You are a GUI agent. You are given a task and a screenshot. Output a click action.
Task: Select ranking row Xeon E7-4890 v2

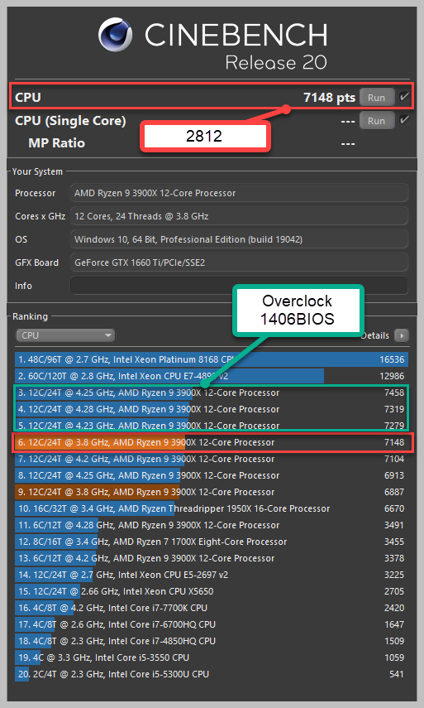(212, 376)
